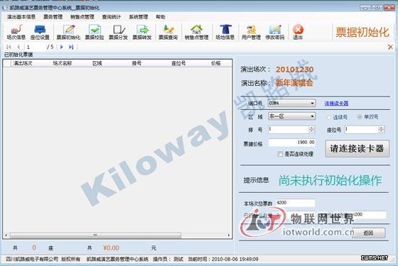The width and height of the screenshot is (398, 266).
Task: Expand 区域 东一区 dropdown
Action: [312, 116]
